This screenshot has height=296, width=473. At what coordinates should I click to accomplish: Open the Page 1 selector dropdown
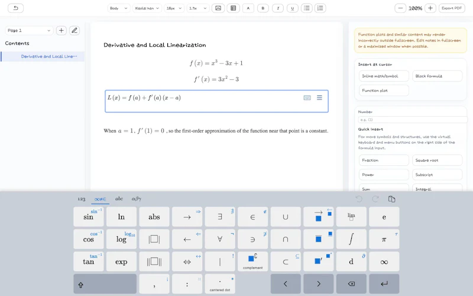pyautogui.click(x=29, y=31)
